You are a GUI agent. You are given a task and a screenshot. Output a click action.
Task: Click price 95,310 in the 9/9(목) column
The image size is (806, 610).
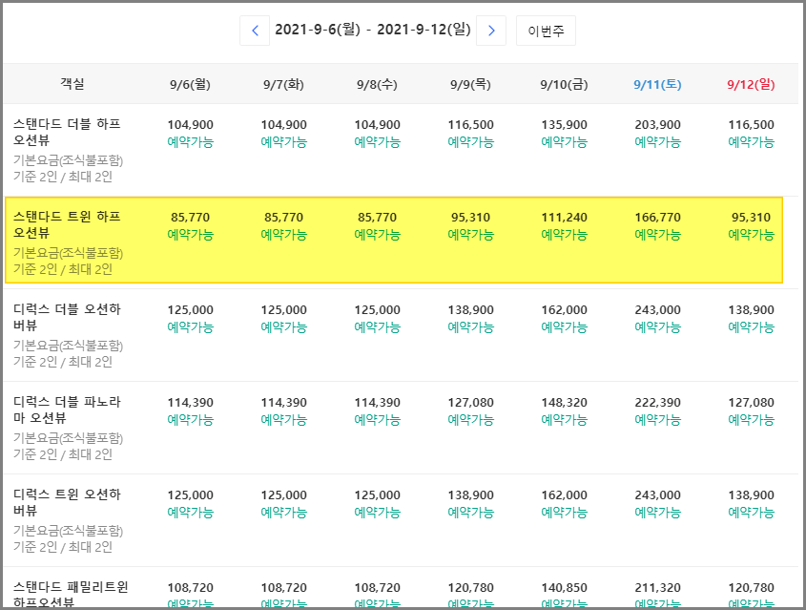[x=471, y=217]
